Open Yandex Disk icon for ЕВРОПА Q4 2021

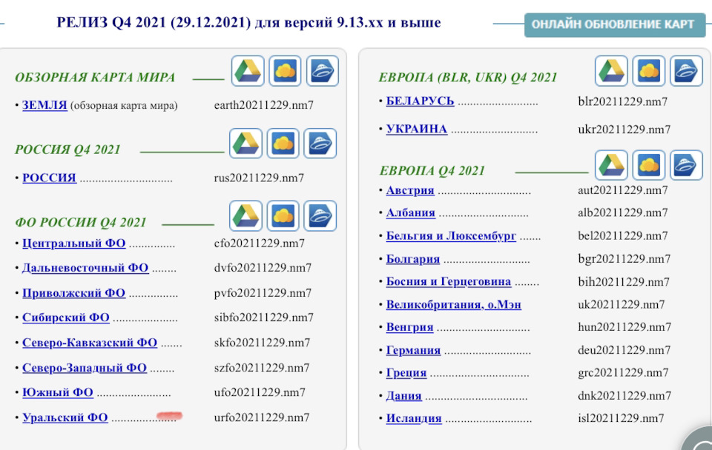tap(686, 165)
